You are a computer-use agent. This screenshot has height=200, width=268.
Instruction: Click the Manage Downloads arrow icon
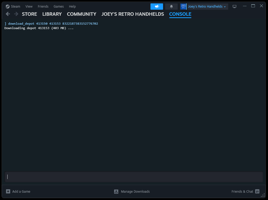(116, 192)
